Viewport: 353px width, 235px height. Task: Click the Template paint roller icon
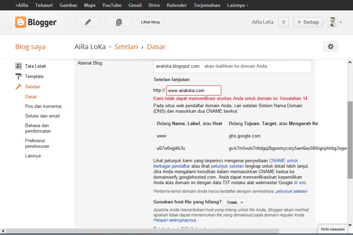coord(19,76)
